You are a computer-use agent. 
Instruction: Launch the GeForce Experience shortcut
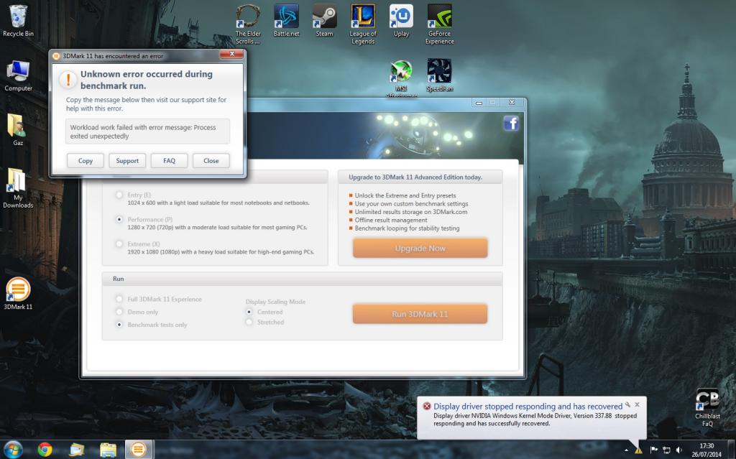point(439,24)
